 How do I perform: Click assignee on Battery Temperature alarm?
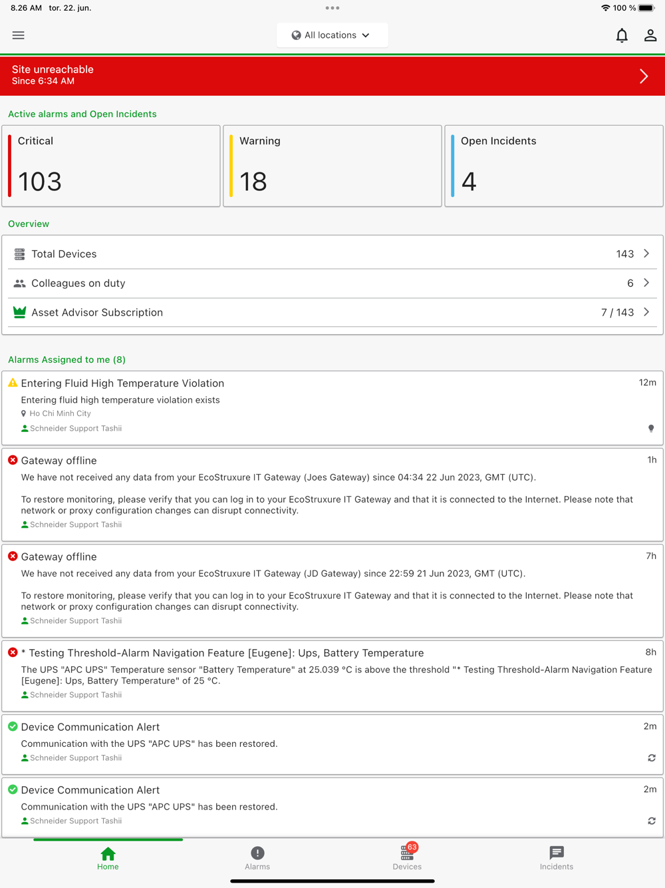coord(71,695)
